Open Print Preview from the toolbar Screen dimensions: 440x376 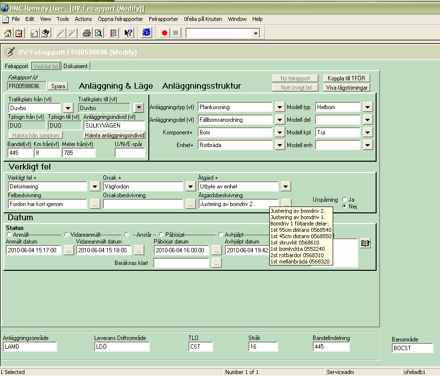99,33
